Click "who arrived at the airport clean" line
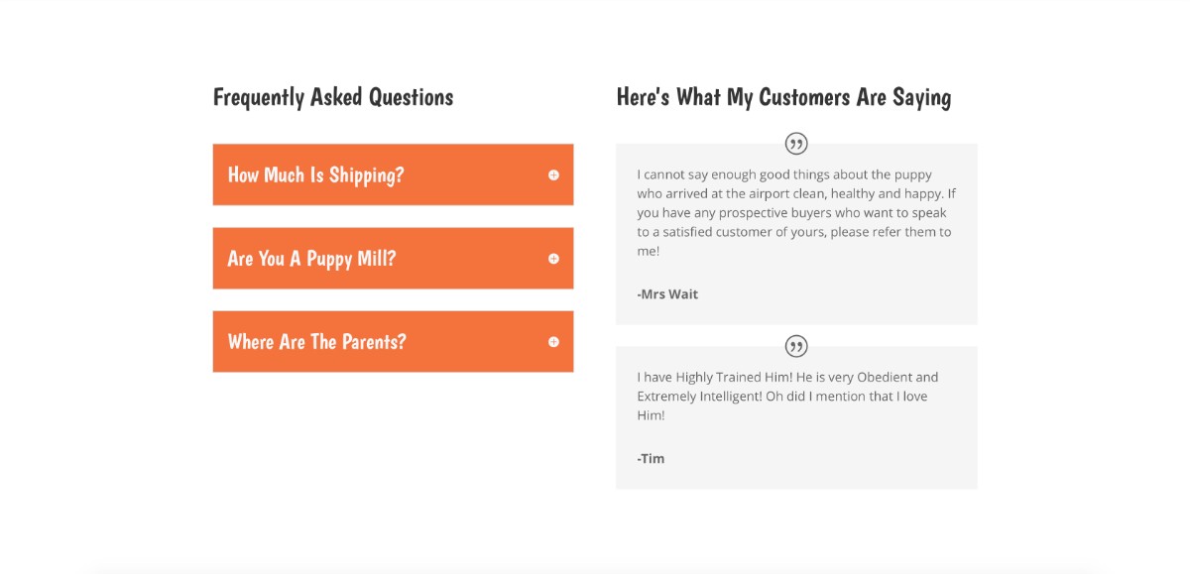The image size is (1190, 574). [x=739, y=194]
